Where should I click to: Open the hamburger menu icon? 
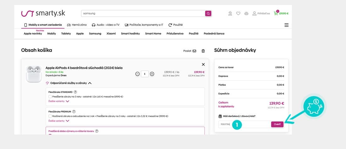[x=287, y=25]
